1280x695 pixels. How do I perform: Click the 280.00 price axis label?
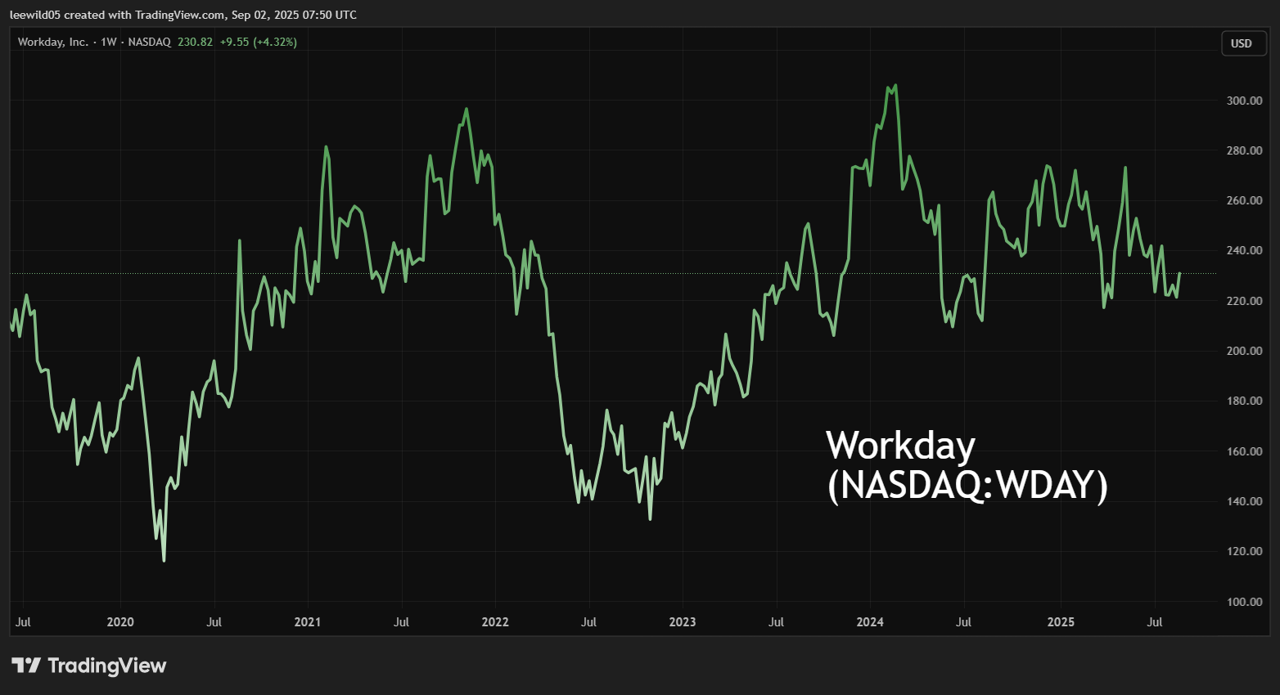point(1244,150)
